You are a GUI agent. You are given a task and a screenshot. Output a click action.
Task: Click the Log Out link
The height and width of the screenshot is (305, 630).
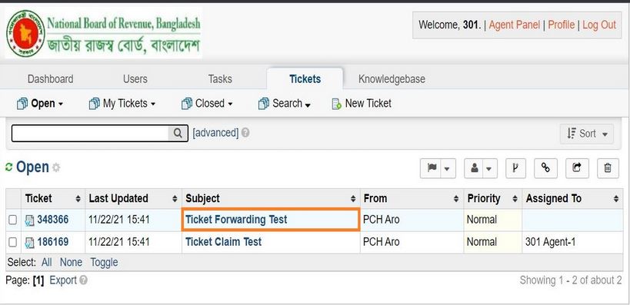[x=599, y=25]
